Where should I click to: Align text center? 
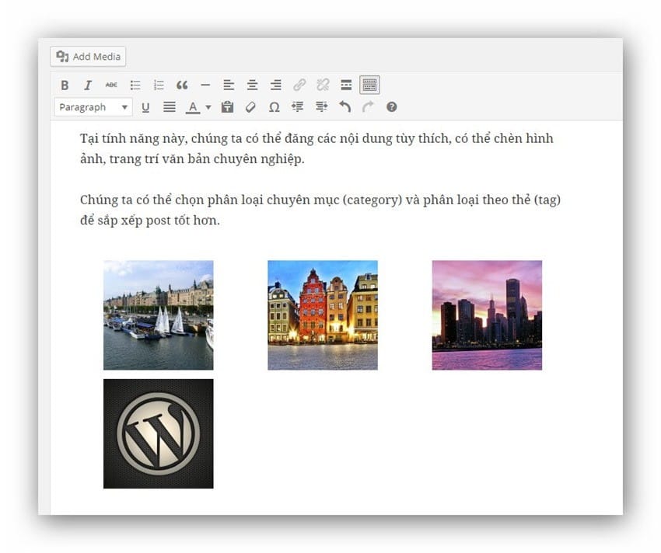252,85
